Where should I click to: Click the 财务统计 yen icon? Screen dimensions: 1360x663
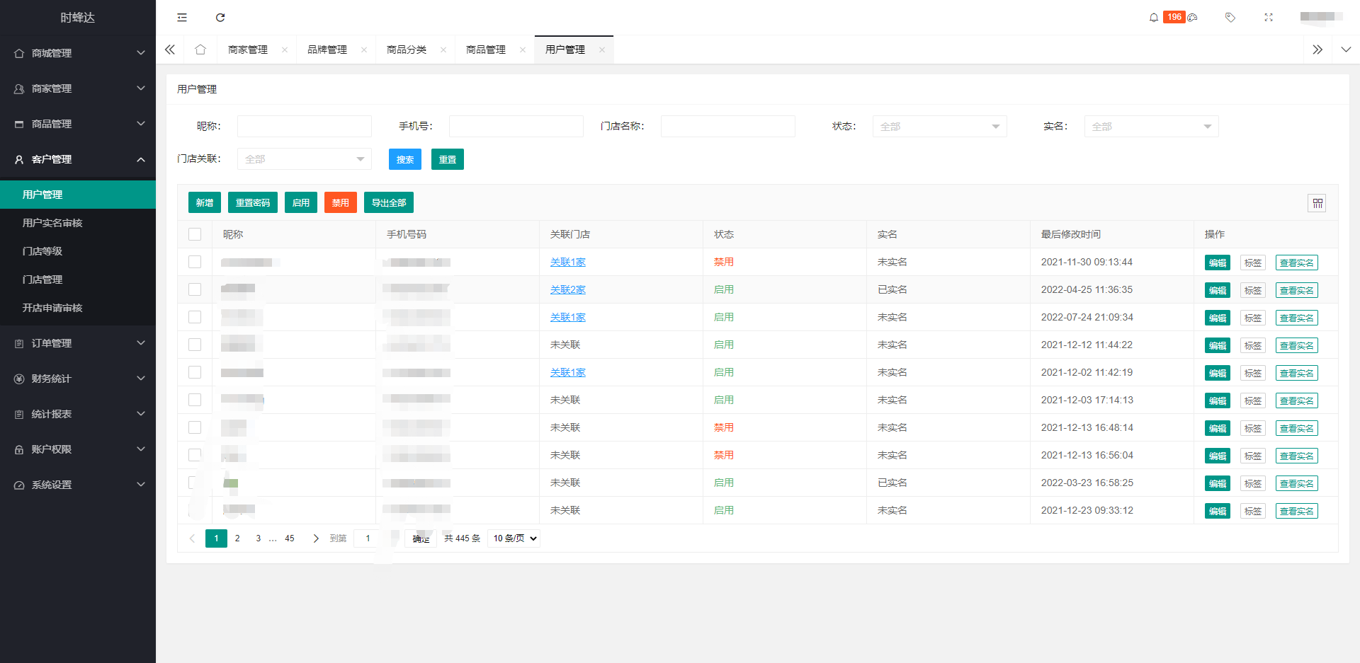(19, 379)
